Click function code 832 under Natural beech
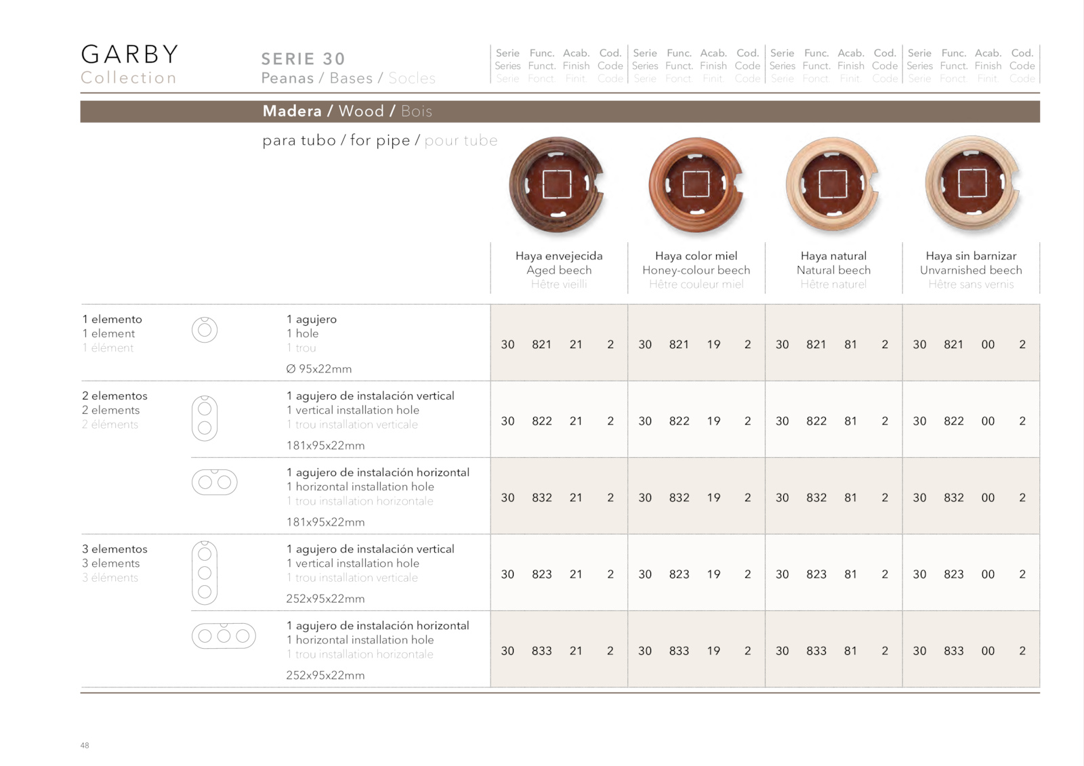 pos(816,497)
